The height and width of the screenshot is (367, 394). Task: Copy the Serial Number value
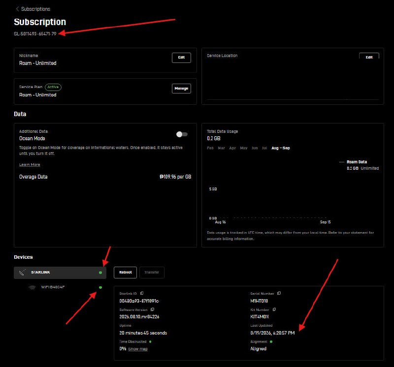pos(279,293)
